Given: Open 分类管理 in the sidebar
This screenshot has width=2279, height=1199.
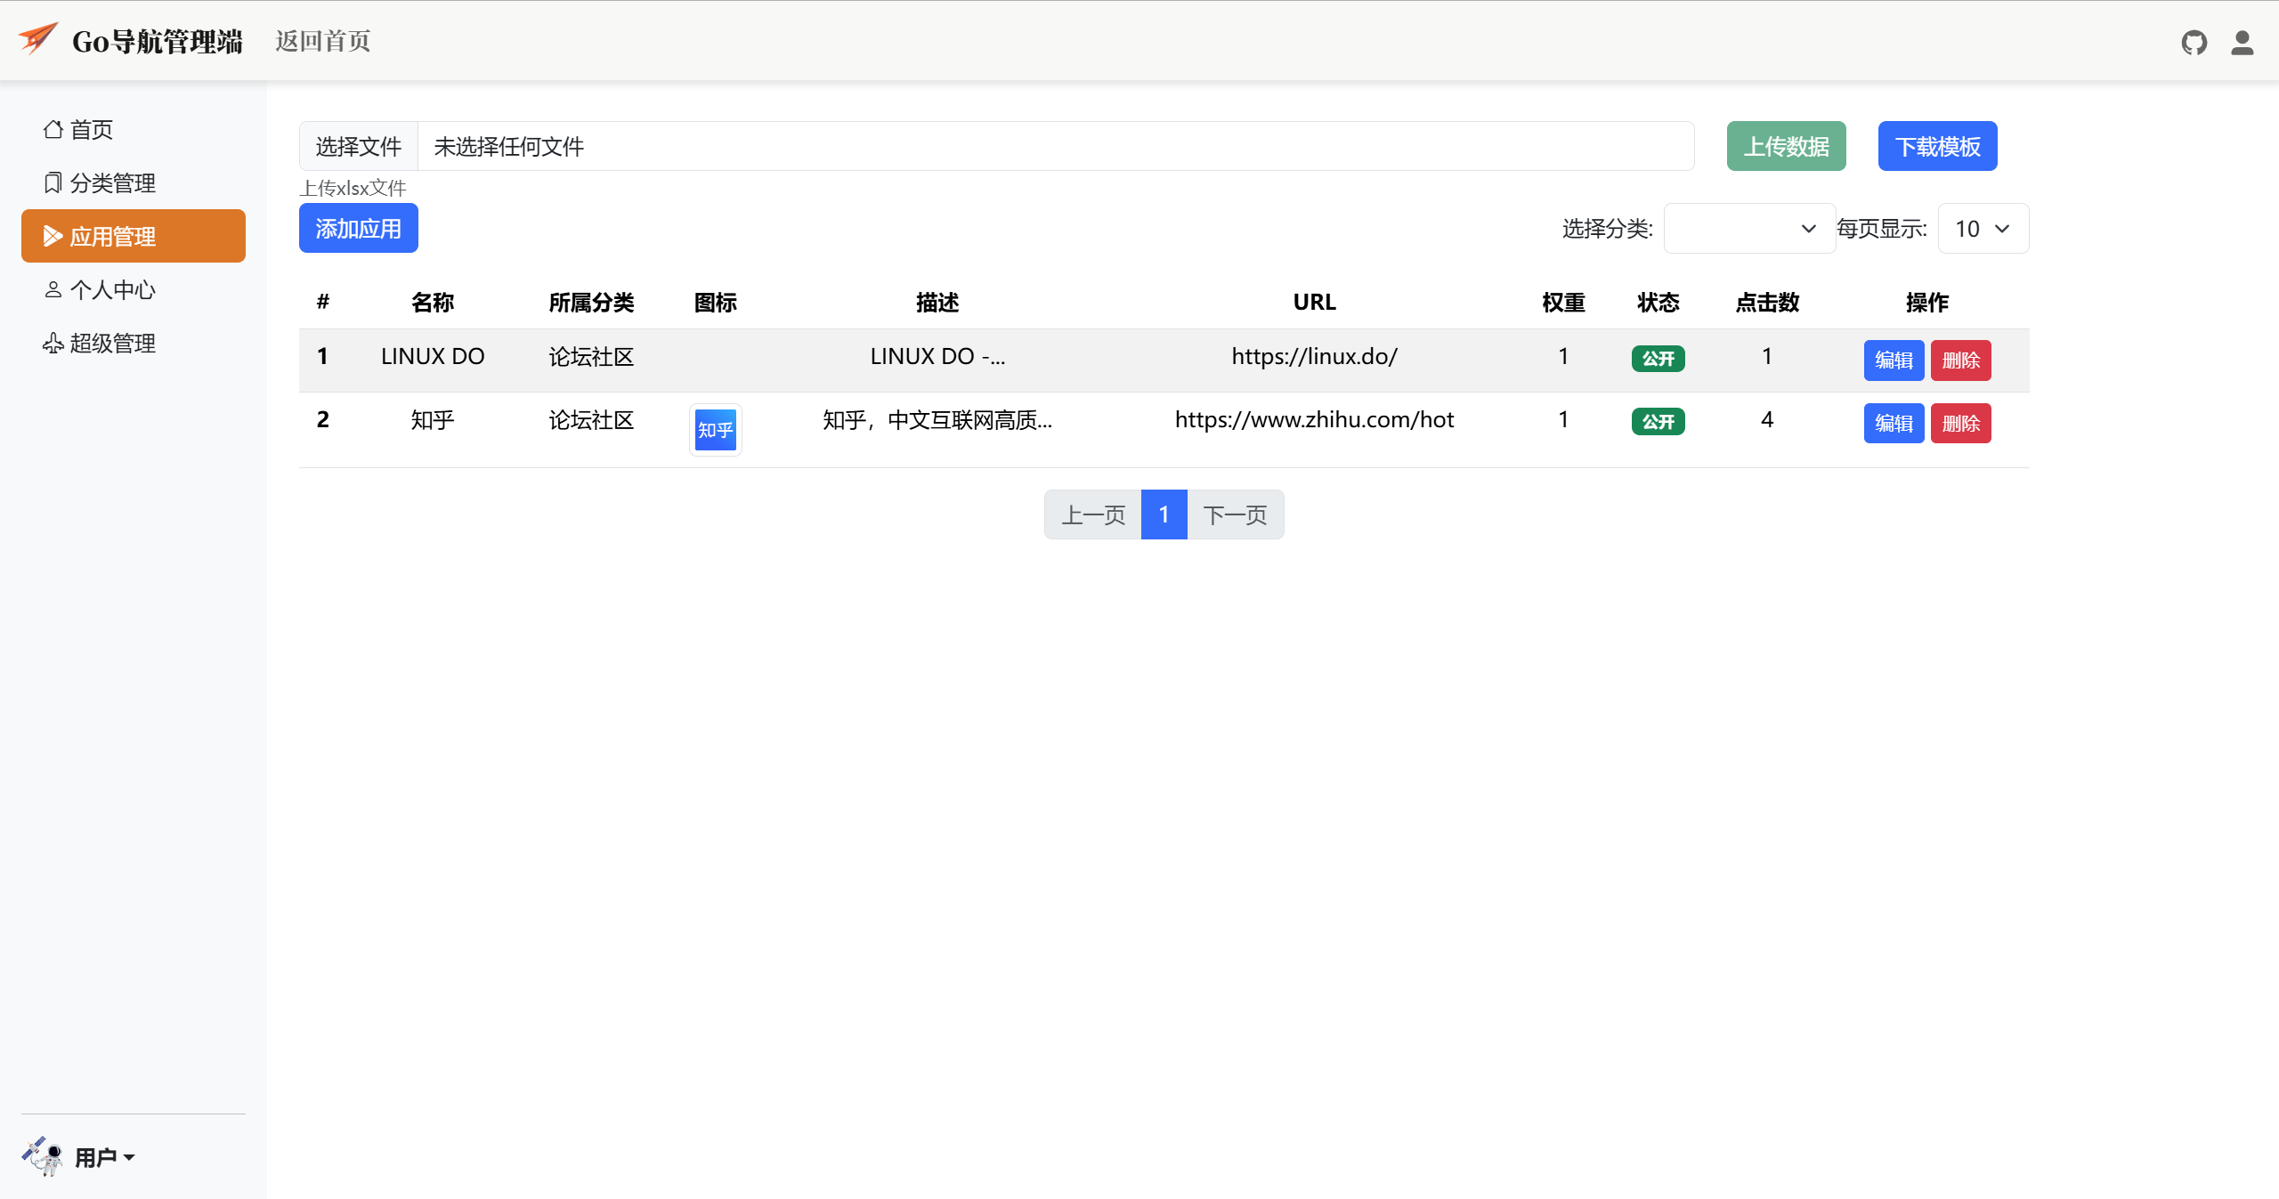Looking at the screenshot, I should 112,183.
